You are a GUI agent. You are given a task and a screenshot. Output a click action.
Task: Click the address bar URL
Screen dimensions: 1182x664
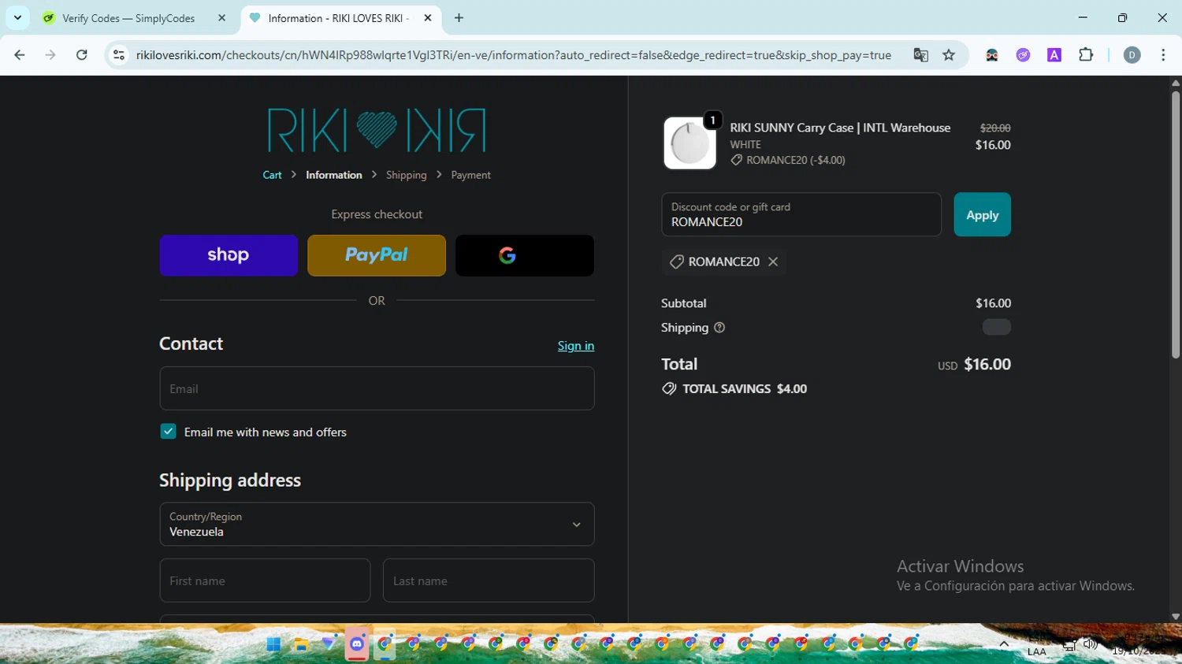tap(514, 55)
